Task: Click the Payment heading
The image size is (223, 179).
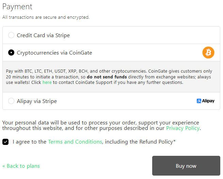Action: point(17,6)
